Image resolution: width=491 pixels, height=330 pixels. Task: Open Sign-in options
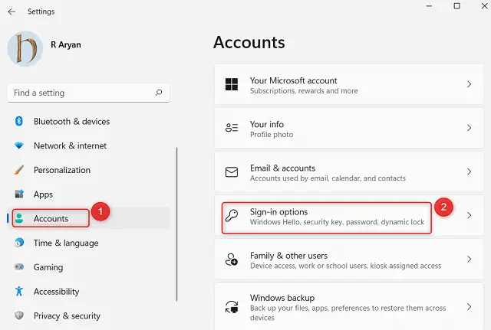coord(348,216)
